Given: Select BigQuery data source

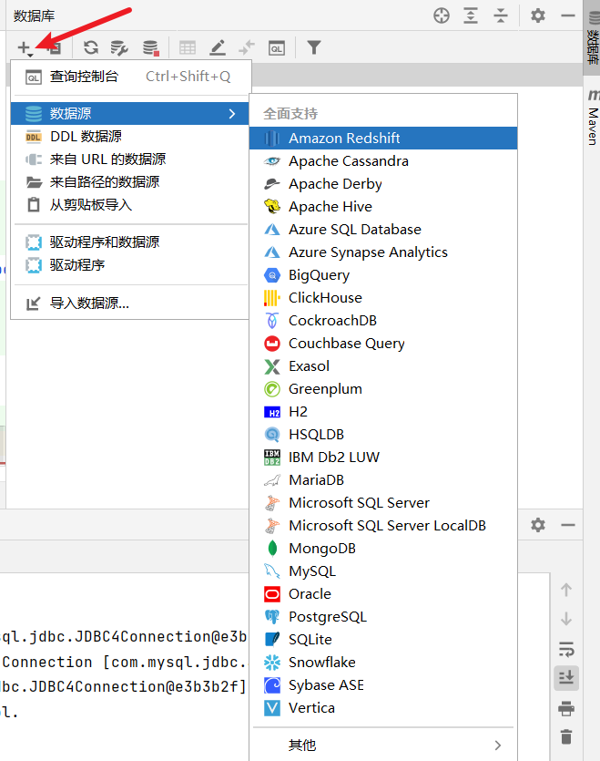Looking at the screenshot, I should pos(383,275).
